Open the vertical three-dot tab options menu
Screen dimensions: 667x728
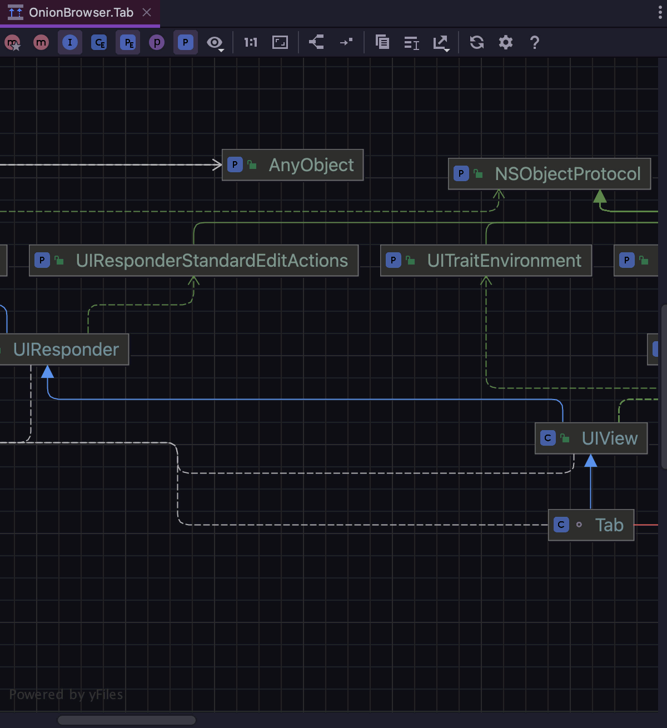[660, 12]
